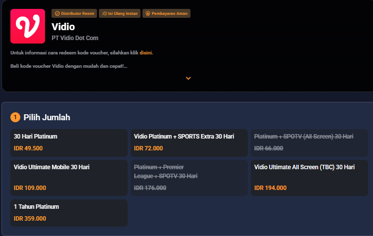Select the 30 Hari Platinum package
Screen dimensions: 373x236
tap(69, 143)
